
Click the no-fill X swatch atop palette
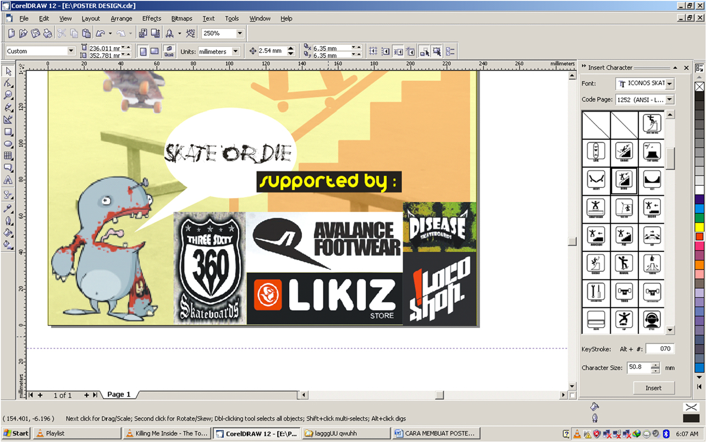[699, 87]
